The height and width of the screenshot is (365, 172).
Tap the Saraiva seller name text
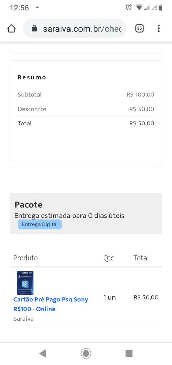(23, 319)
